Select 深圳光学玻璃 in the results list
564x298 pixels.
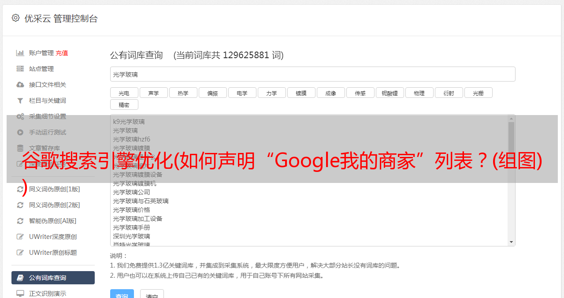coord(131,236)
